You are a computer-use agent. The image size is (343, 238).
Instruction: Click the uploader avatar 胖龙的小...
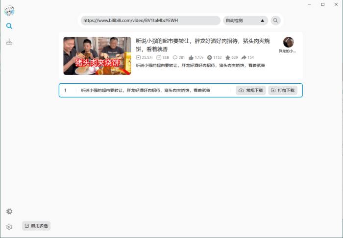click(x=288, y=42)
